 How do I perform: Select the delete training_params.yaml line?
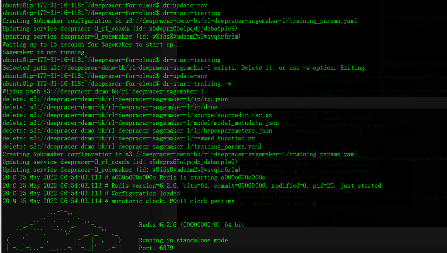[x=135, y=147]
